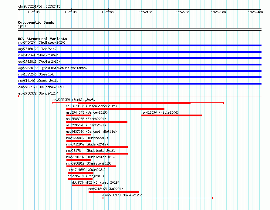270x210 pixels.
Task: Click dgv2763n166 (gnomADStructuralVariants) label
Action: [53, 68]
